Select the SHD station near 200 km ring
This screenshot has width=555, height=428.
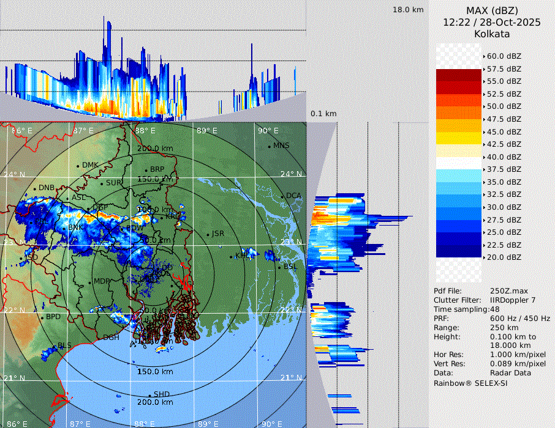point(150,395)
